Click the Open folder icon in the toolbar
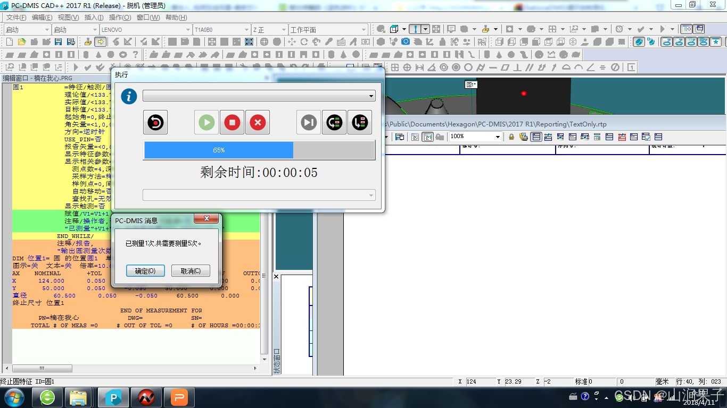Viewport: 727px width, 408px height. click(x=22, y=41)
